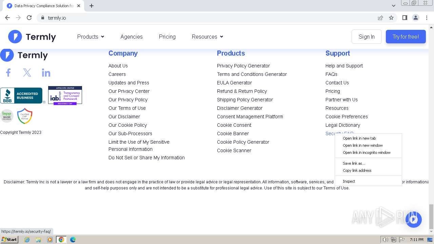Open the Our Sub-Processors link
Viewport: 434px width, 244px height.
coord(130,134)
